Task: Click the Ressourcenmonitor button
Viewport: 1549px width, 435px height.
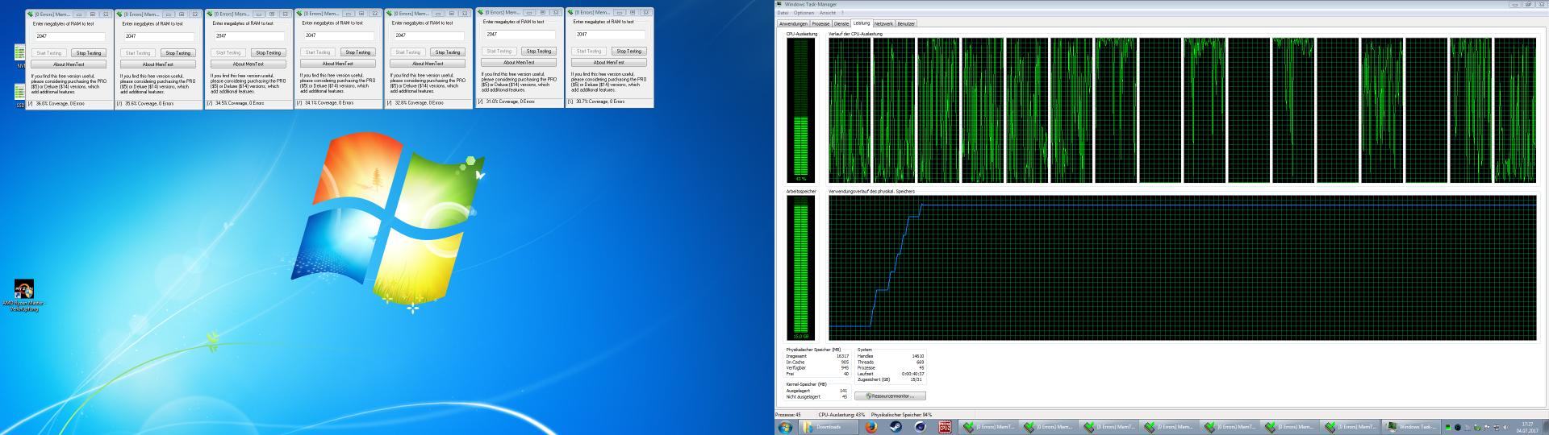Action: point(890,396)
